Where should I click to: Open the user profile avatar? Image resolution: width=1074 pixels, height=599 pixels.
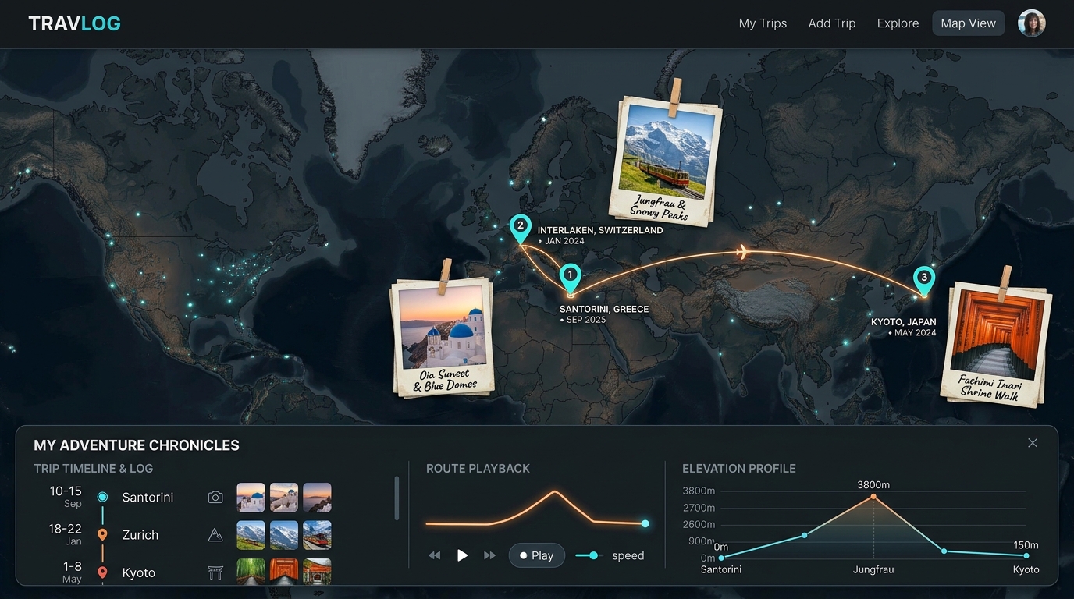tap(1031, 23)
